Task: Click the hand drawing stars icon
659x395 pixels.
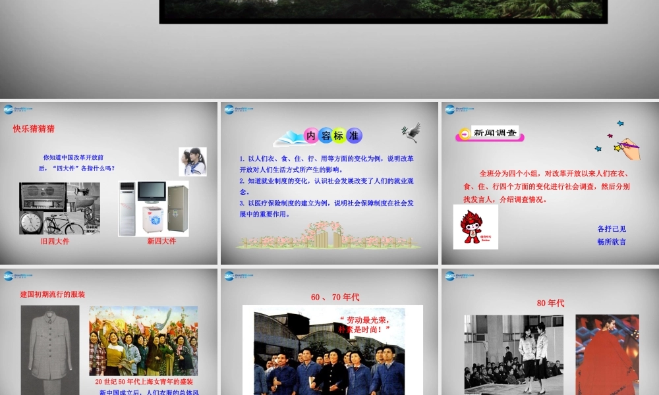Action: [x=618, y=141]
